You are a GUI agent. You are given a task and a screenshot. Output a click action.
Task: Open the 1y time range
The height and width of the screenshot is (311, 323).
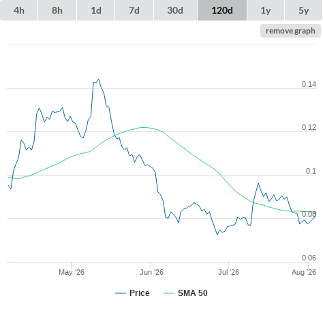pos(266,10)
